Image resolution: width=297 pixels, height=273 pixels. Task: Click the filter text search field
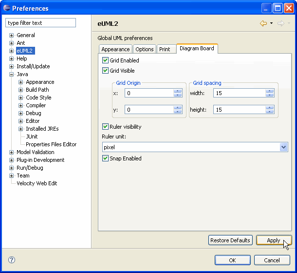coord(41,23)
